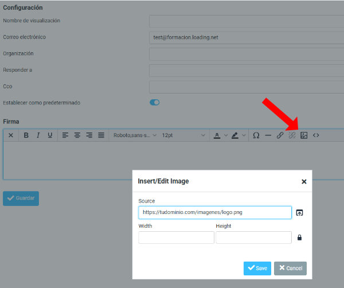Screen dimensions: 344x288
Task: Click the insert image toolbar icon
Action: click(x=304, y=135)
